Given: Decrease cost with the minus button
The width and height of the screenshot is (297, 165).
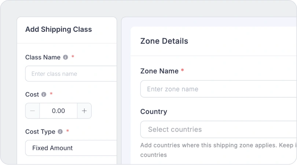Looking at the screenshot, I should [33, 111].
